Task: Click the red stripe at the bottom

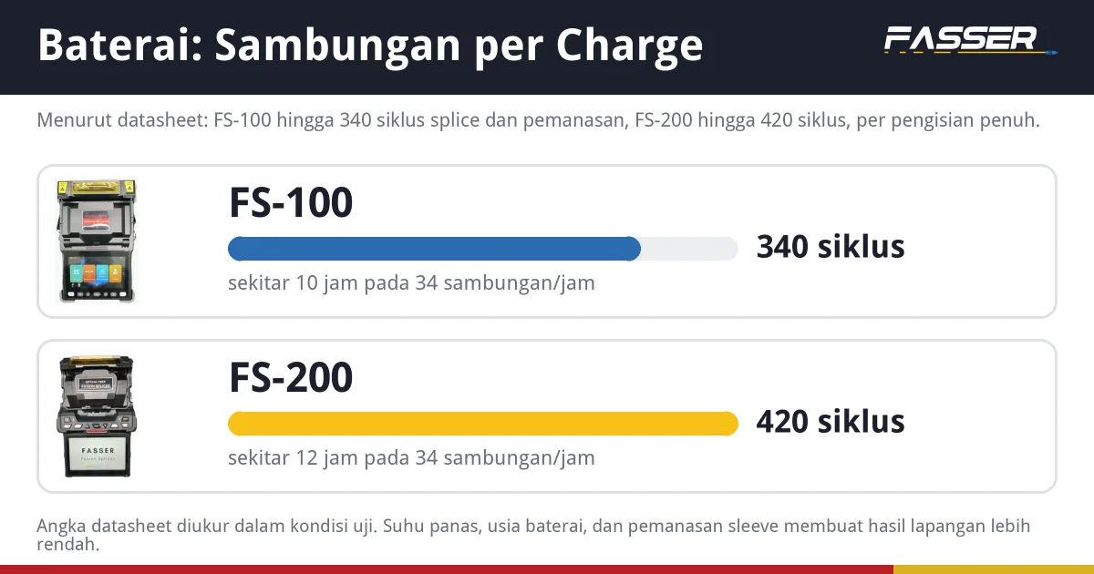Action: click(447, 569)
